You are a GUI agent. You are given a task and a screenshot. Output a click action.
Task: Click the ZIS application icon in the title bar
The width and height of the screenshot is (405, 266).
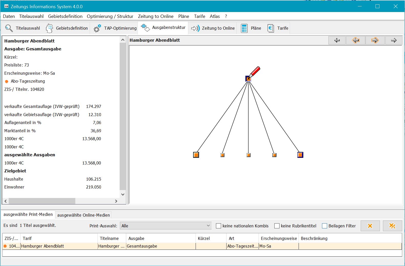pyautogui.click(x=6, y=6)
